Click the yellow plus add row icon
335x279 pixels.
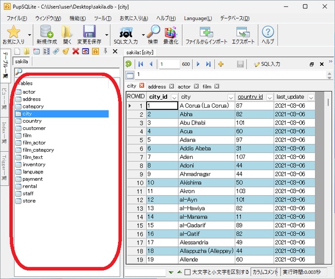tap(221, 64)
